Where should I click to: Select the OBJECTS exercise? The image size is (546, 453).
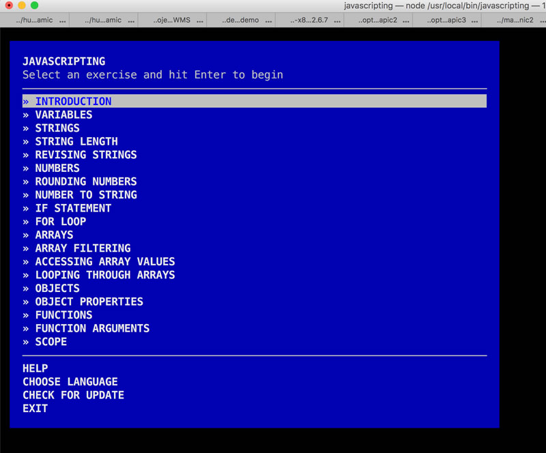pos(57,289)
